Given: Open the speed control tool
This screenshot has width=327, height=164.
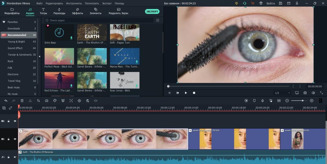Looking at the screenshot, I should click(x=47, y=101).
